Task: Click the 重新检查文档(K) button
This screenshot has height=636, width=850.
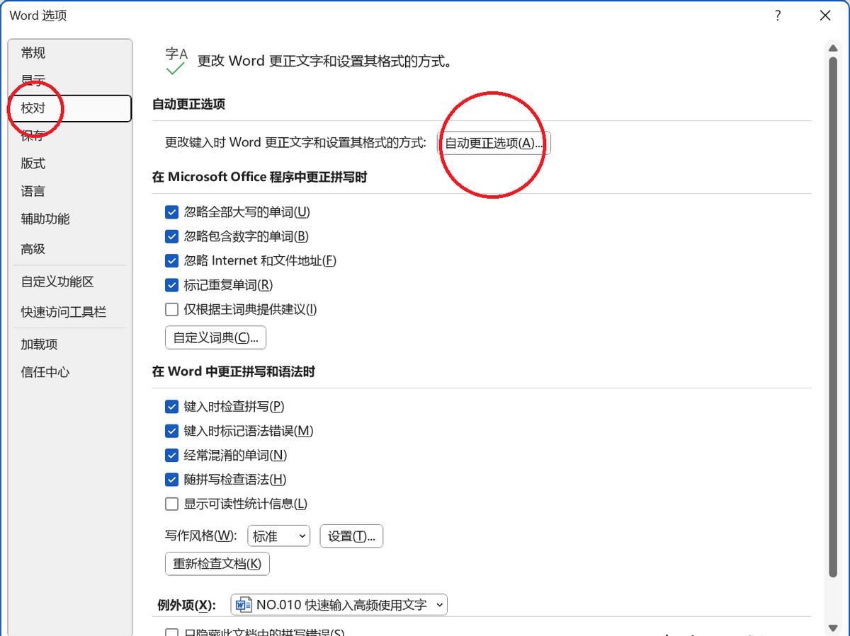Action: [217, 564]
